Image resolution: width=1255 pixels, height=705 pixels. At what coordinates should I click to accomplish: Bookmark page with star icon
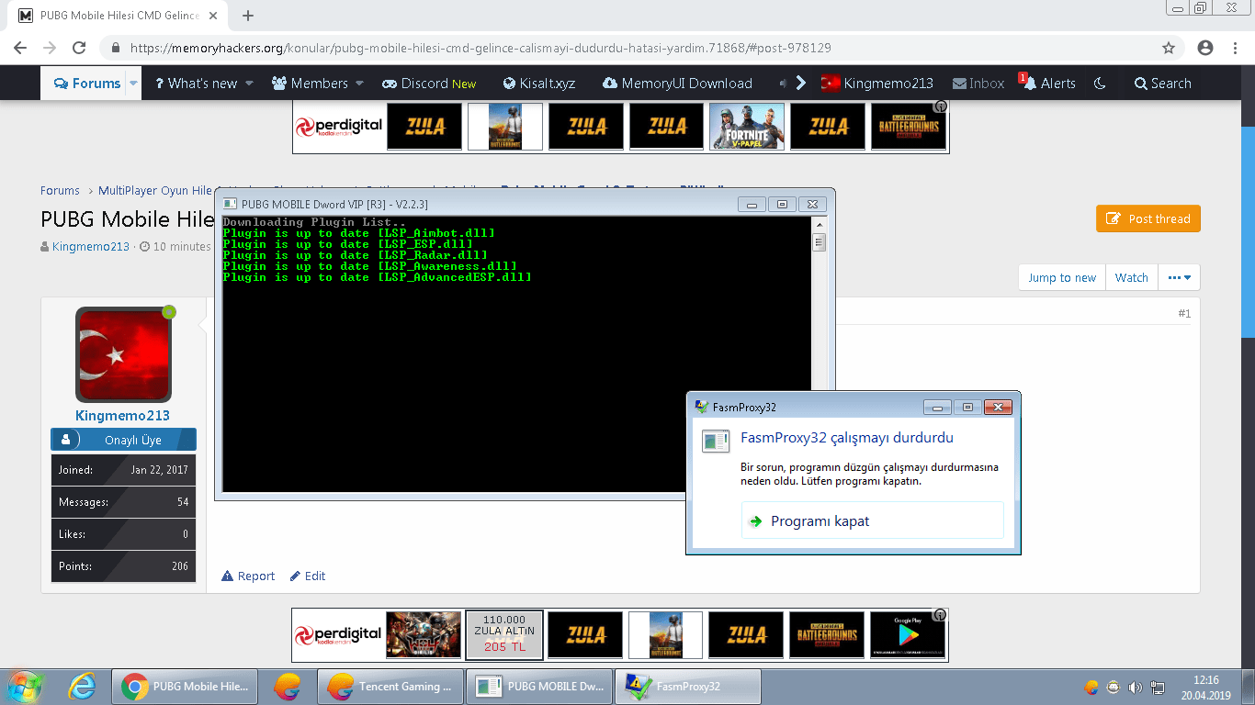[1169, 48]
